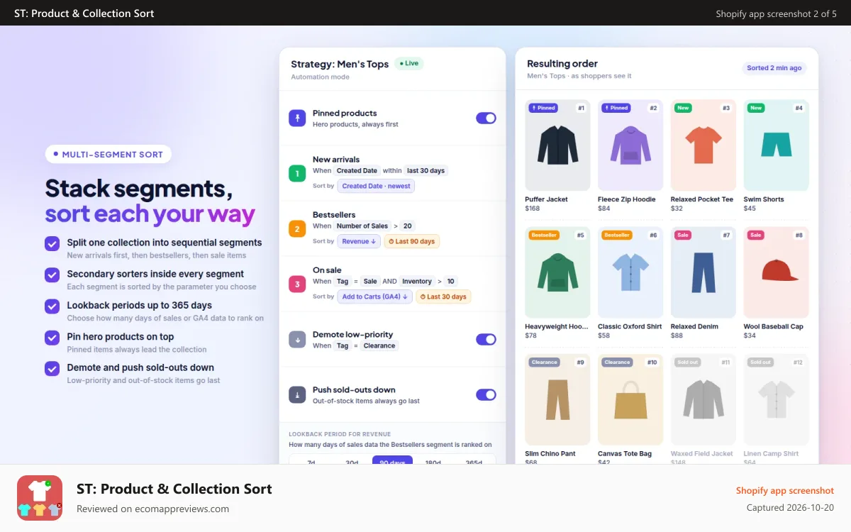This screenshot has width=851, height=532.
Task: Click the Resulting order heading
Action: (x=562, y=64)
